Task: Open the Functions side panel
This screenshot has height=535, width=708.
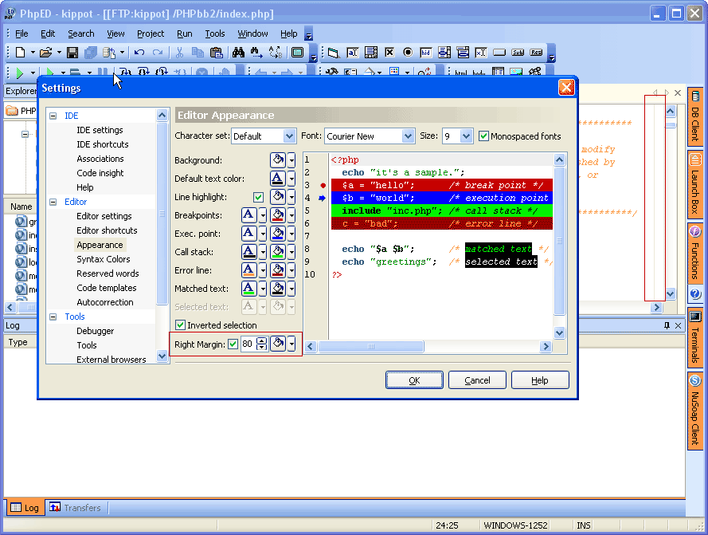Action: 695,254
